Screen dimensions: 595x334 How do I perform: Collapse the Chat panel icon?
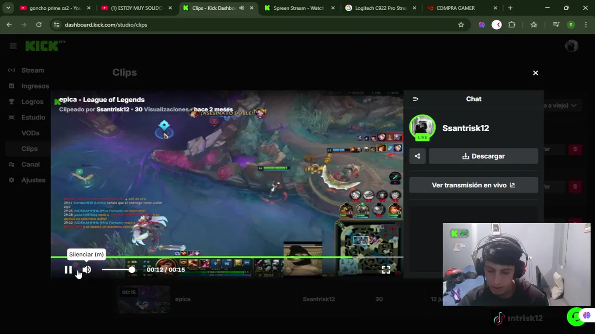416,99
